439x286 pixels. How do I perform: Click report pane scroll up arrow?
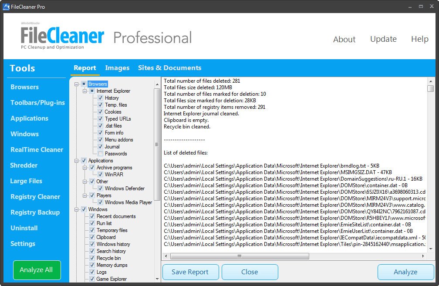pyautogui.click(x=430, y=81)
